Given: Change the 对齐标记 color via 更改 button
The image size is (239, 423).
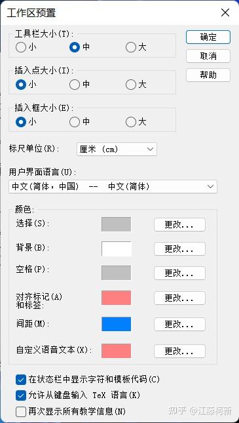Looking at the screenshot, I should click(179, 298).
